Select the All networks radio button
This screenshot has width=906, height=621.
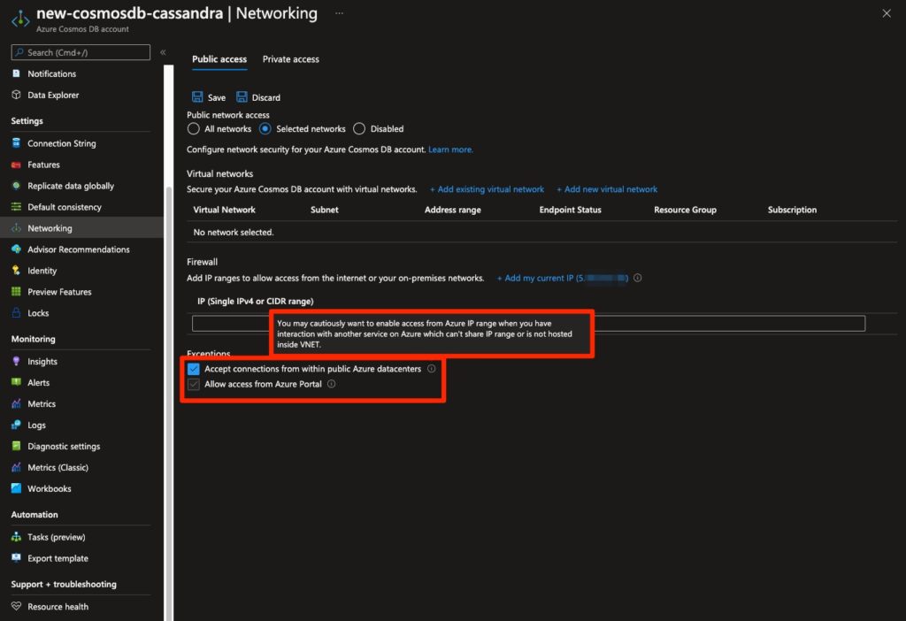[194, 129]
